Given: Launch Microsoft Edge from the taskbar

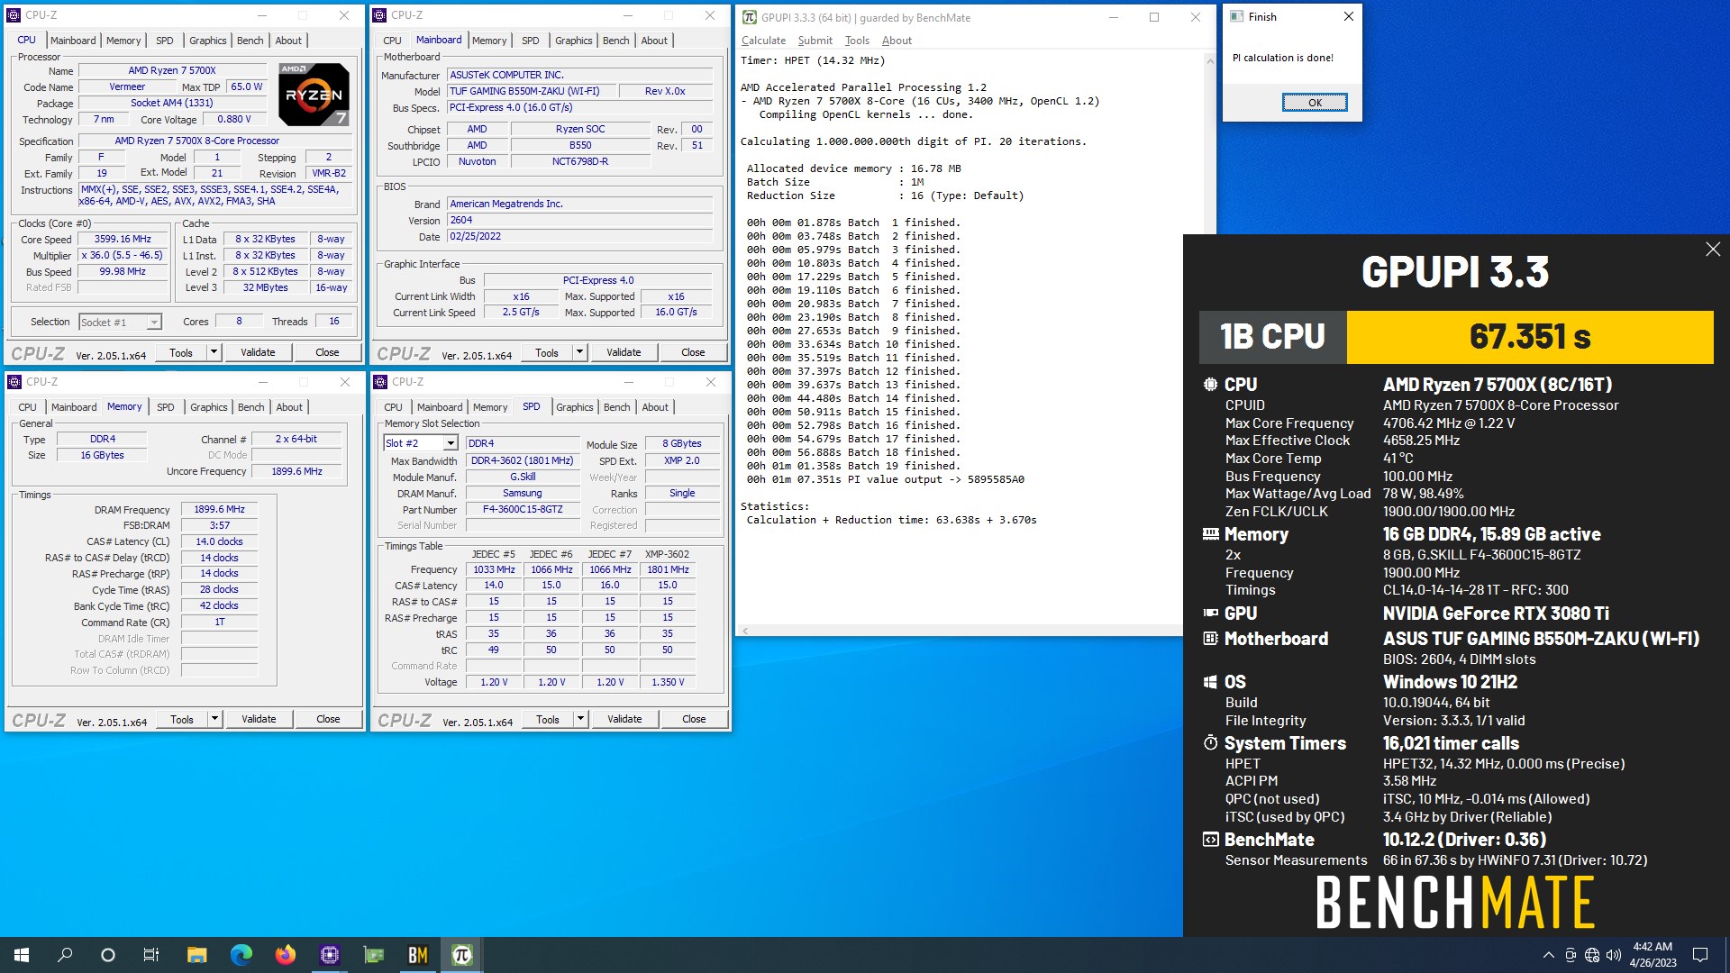Looking at the screenshot, I should point(241,955).
